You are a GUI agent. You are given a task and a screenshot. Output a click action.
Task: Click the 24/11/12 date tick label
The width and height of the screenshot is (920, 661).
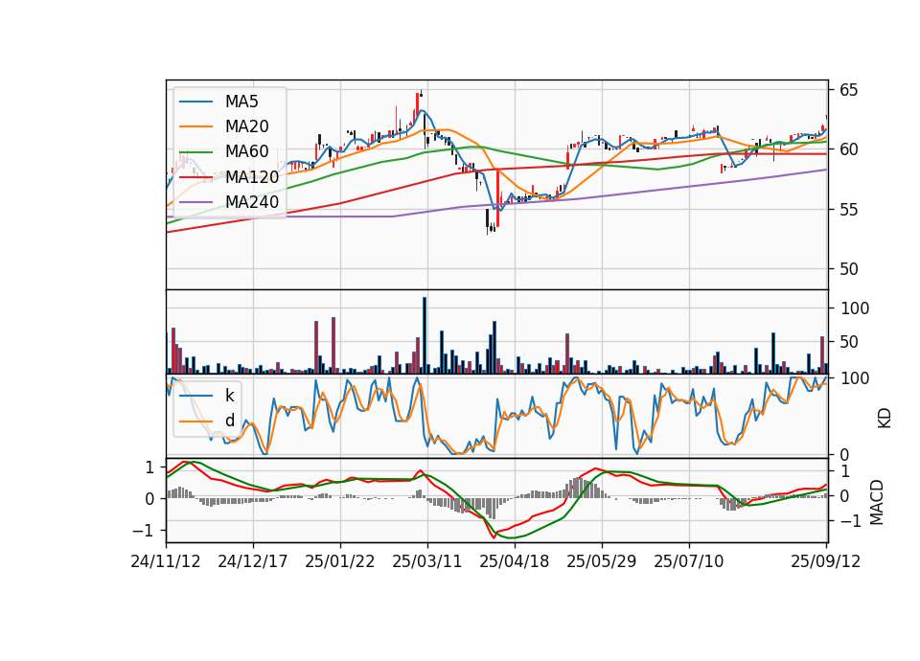click(166, 561)
